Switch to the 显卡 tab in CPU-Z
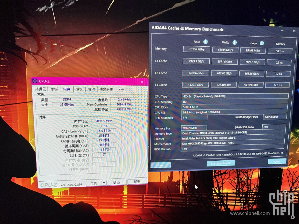 pos(91,89)
